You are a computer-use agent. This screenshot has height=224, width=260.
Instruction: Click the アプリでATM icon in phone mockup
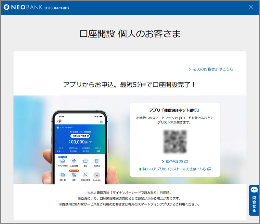tap(62, 161)
